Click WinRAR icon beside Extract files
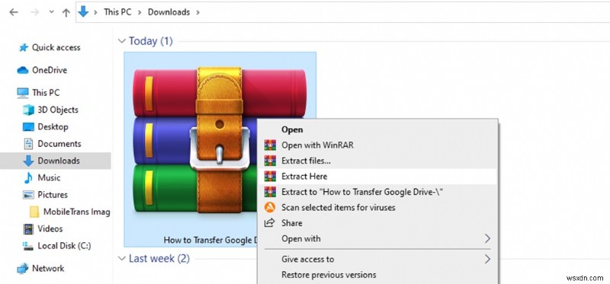The image size is (610, 284). tap(270, 161)
